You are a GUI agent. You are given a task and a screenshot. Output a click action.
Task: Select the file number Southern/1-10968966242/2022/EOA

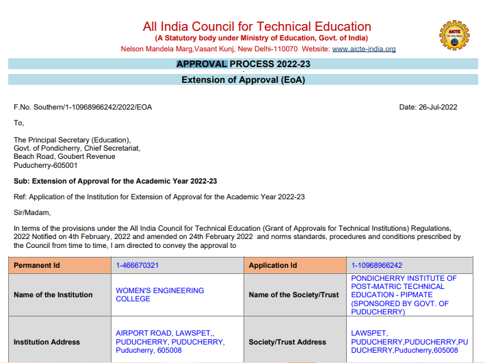tap(93, 107)
